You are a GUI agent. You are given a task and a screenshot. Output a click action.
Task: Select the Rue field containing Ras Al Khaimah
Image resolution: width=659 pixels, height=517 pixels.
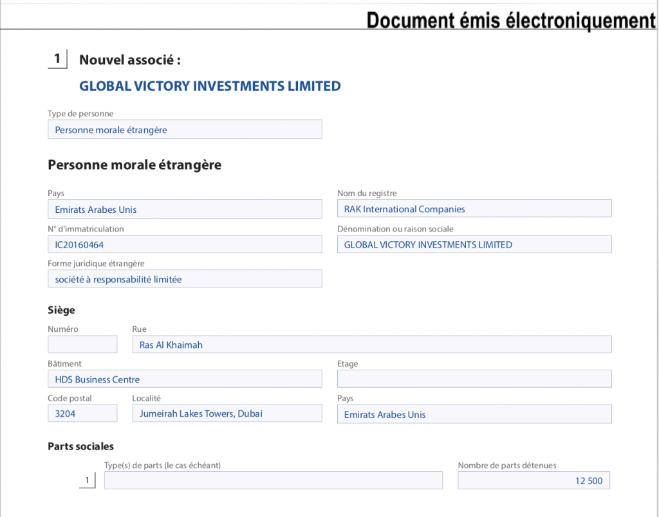tap(371, 345)
